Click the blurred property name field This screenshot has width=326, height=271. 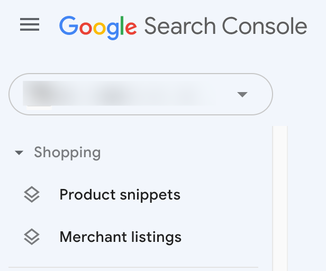click(x=120, y=93)
